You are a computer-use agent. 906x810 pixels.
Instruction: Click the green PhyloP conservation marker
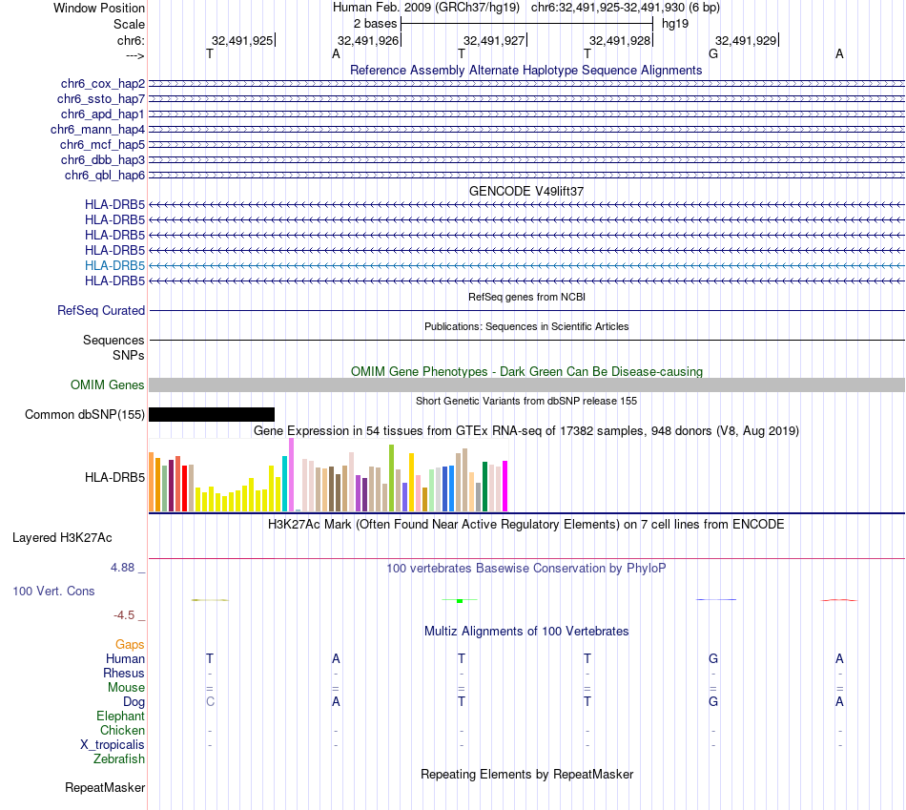click(460, 601)
